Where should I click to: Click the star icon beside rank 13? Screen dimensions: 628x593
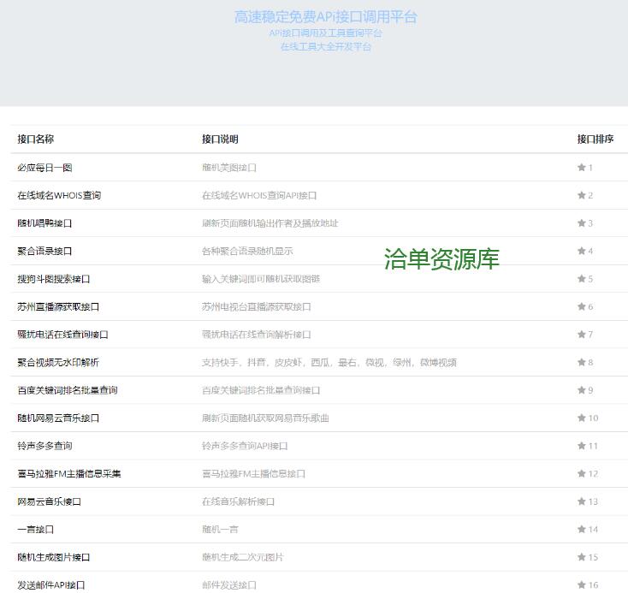pos(582,501)
